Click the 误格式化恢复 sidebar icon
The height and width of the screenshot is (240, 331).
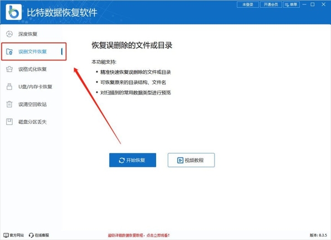tap(9, 69)
